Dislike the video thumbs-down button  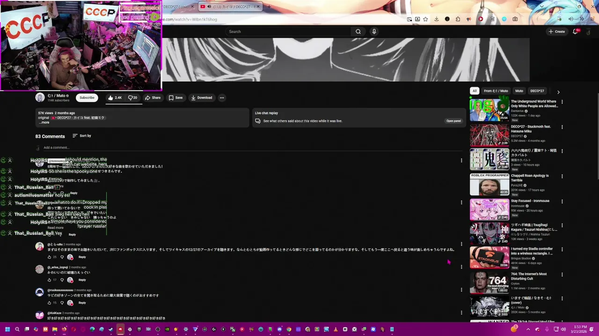132,98
